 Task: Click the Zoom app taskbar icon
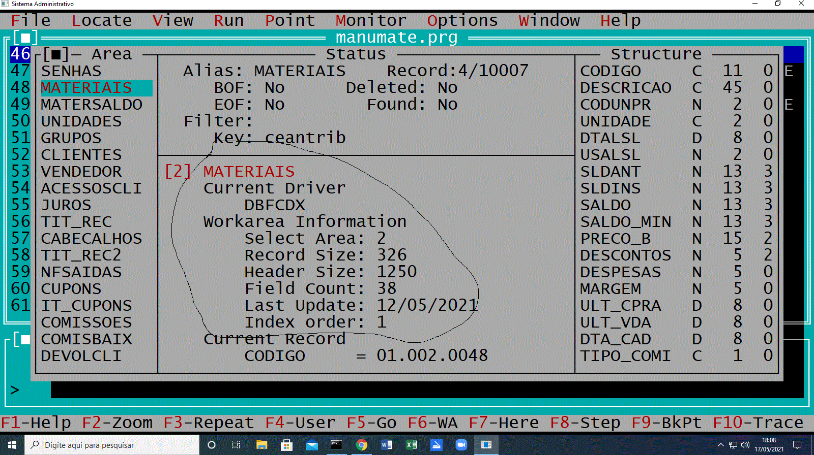tap(461, 445)
